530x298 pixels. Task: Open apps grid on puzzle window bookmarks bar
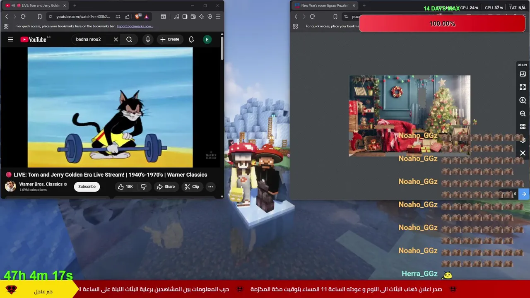[x=295, y=26]
